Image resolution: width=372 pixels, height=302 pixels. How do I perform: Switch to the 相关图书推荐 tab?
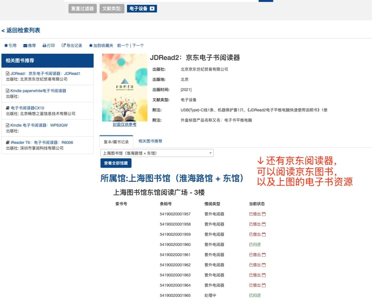pyautogui.click(x=150, y=141)
